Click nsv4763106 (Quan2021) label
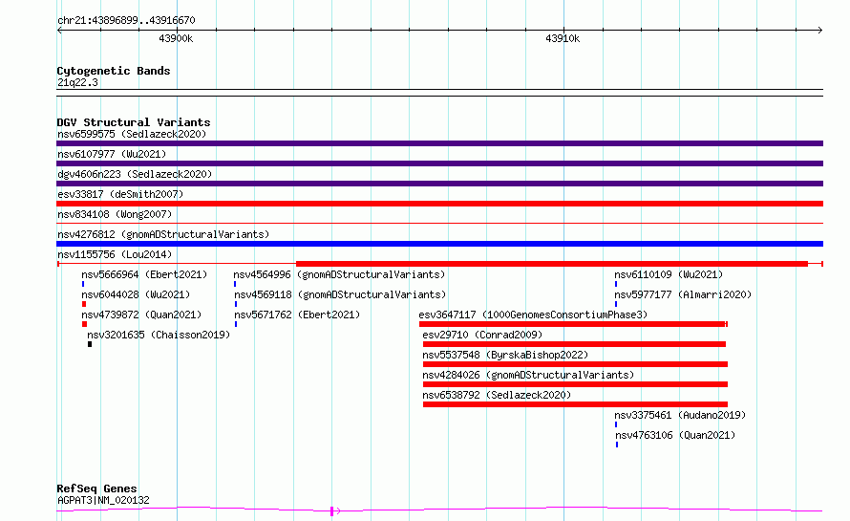850x521 pixels. (x=675, y=435)
